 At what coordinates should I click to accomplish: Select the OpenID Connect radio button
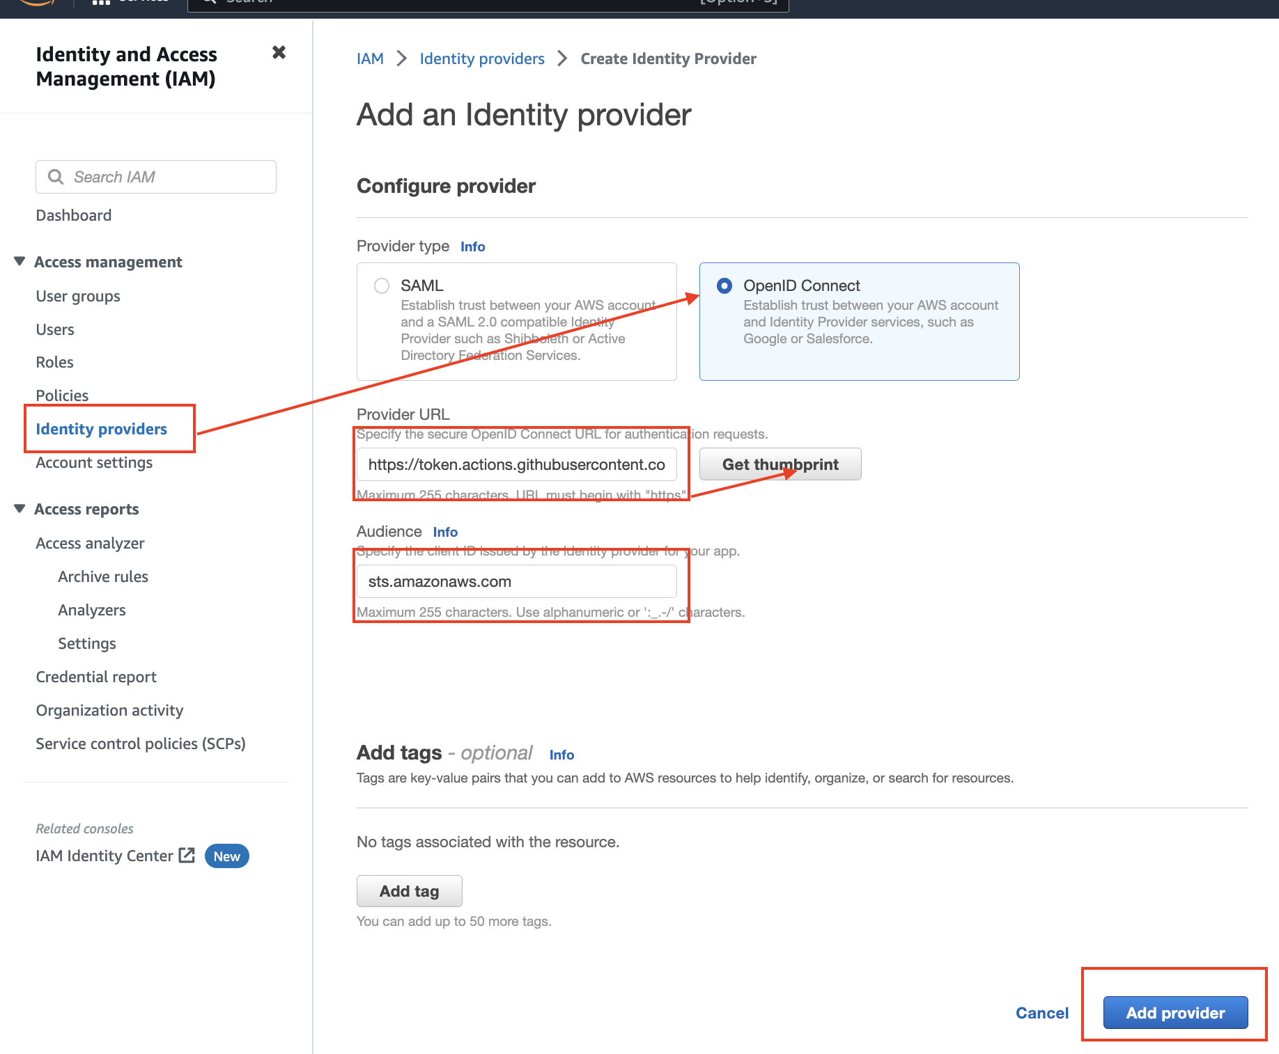724,285
